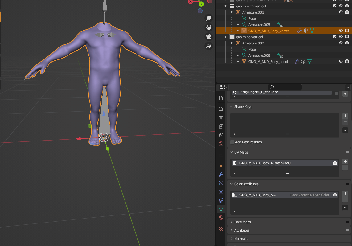Open the Physics properties tab
352x246 pixels.
tap(221, 192)
